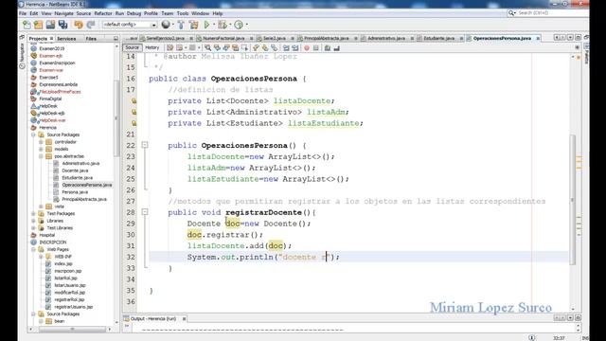Expand the Test Packages node

[x=33, y=213]
